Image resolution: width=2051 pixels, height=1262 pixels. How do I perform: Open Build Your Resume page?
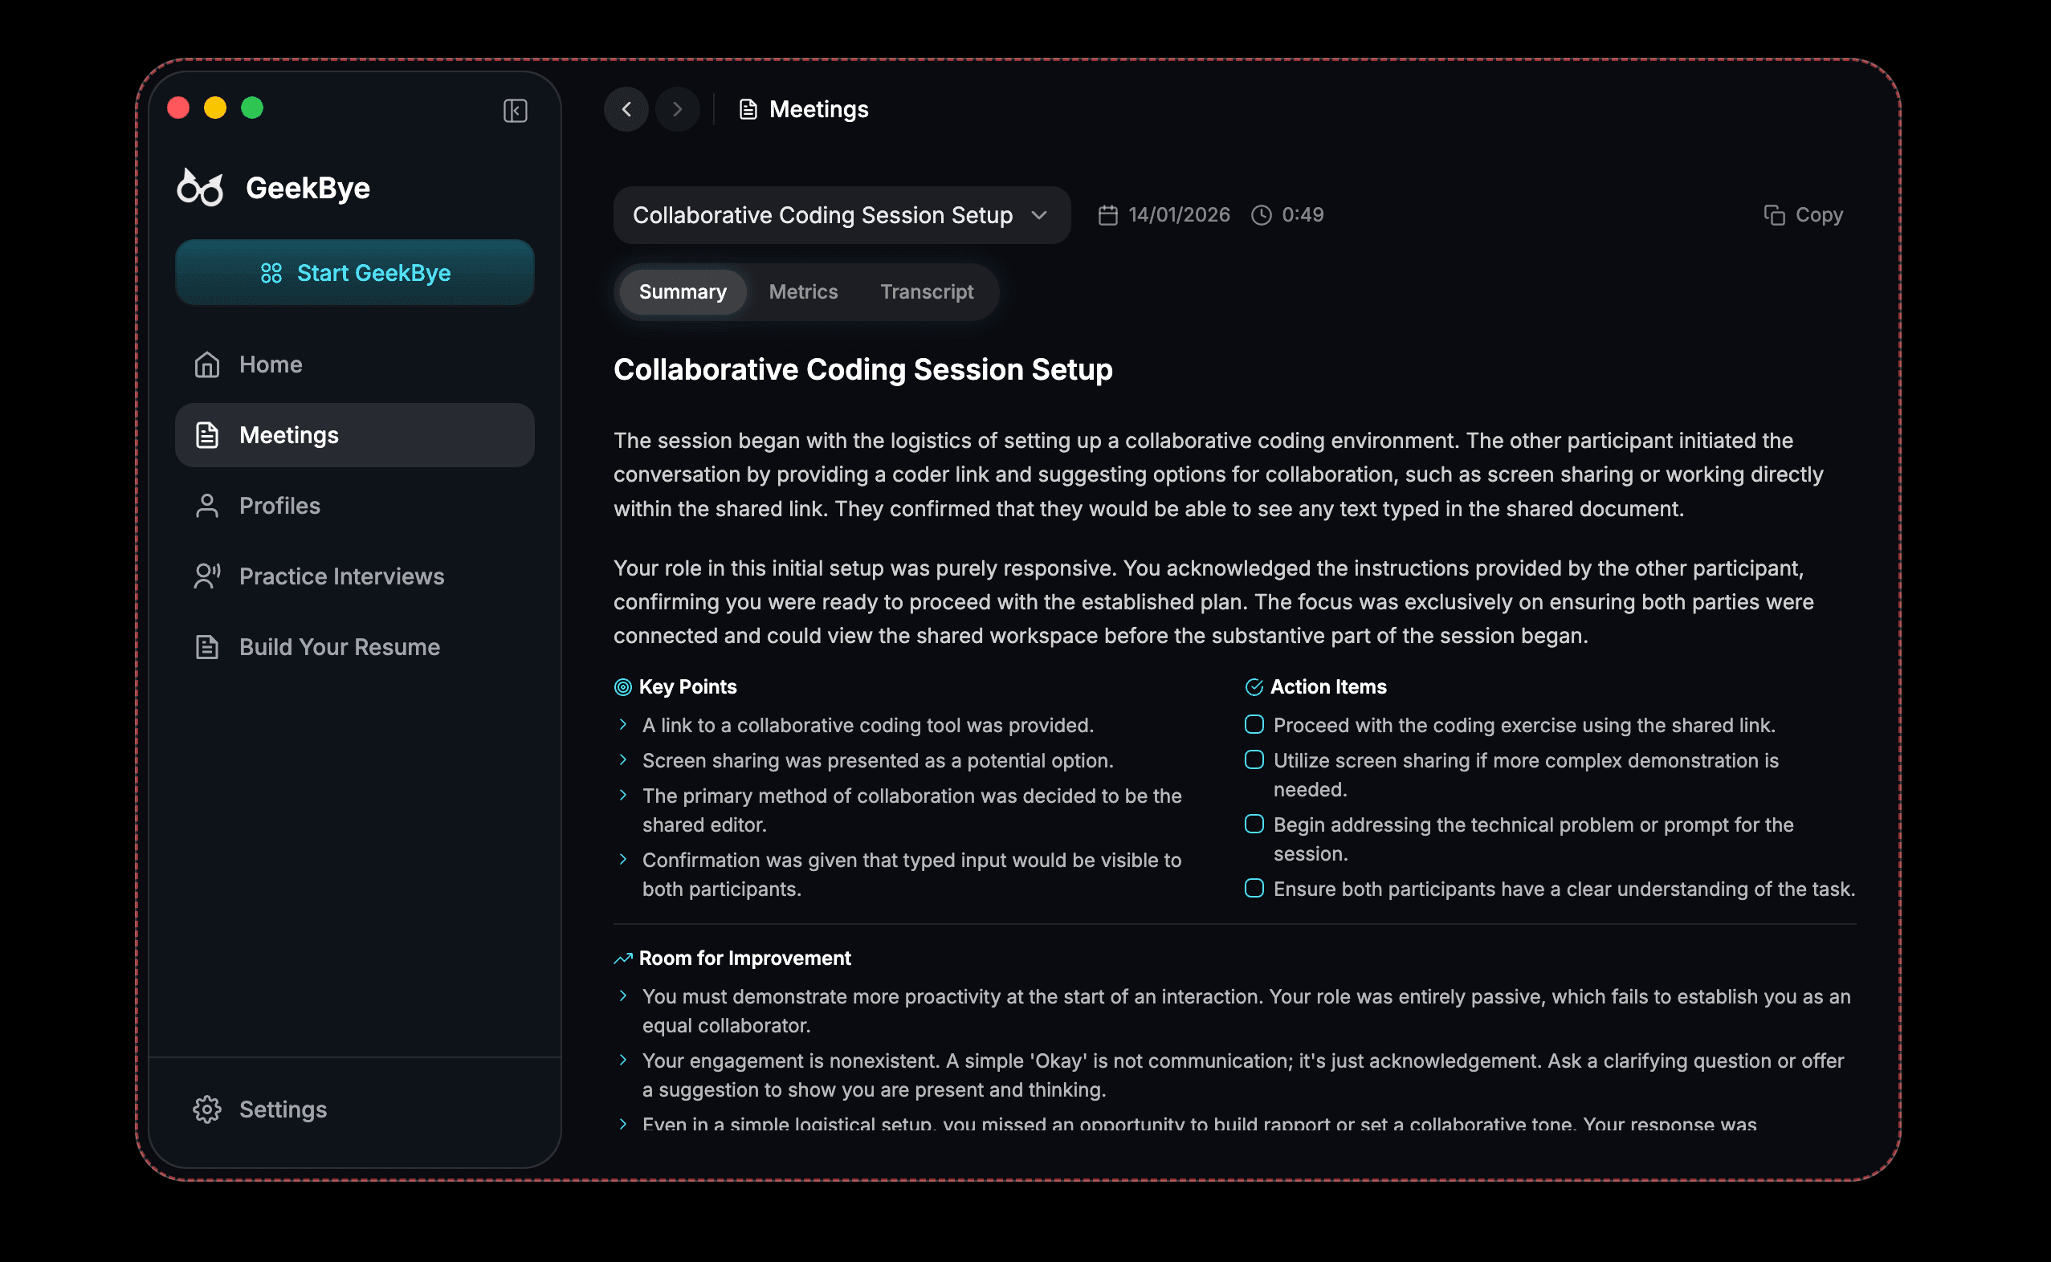[x=355, y=647]
